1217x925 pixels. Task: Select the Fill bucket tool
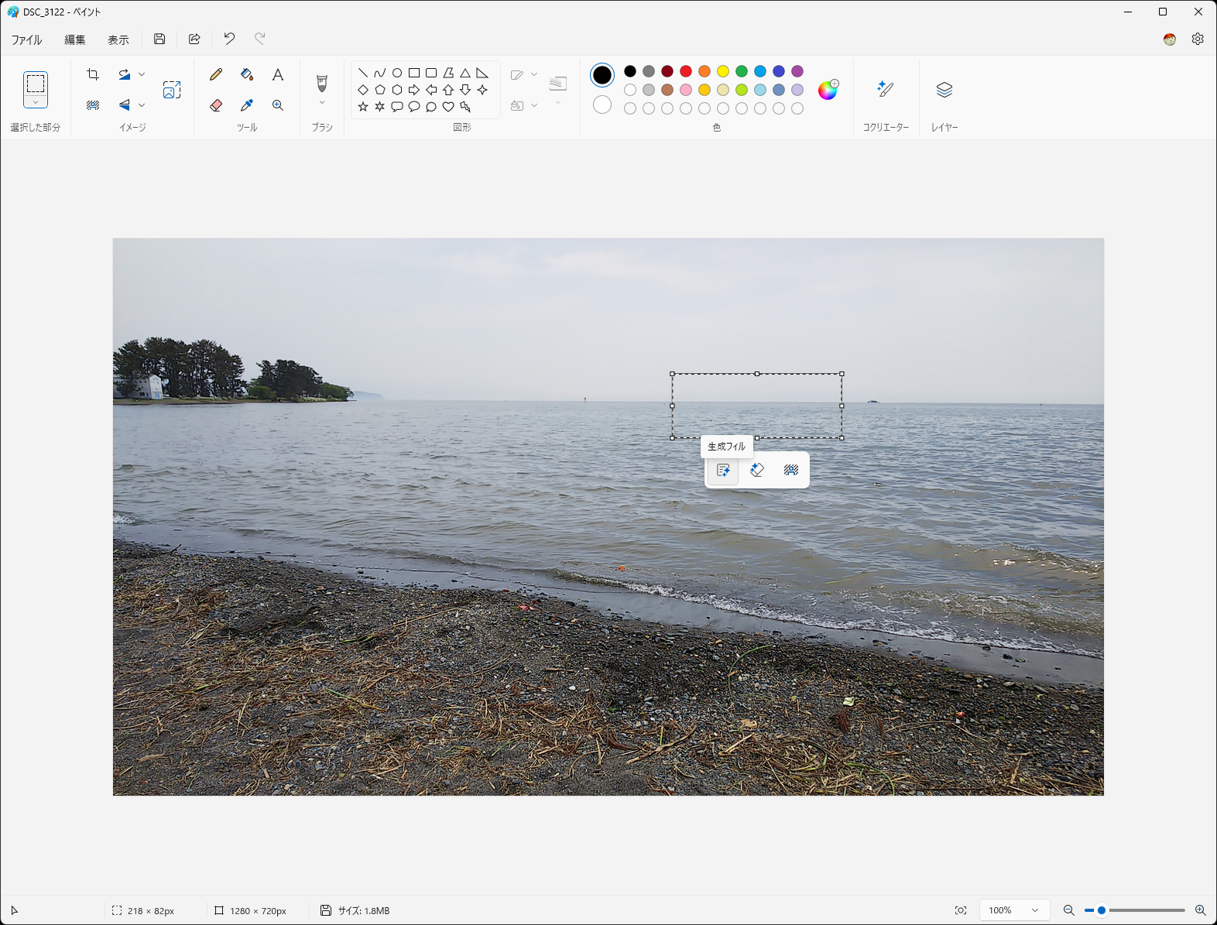click(x=247, y=74)
